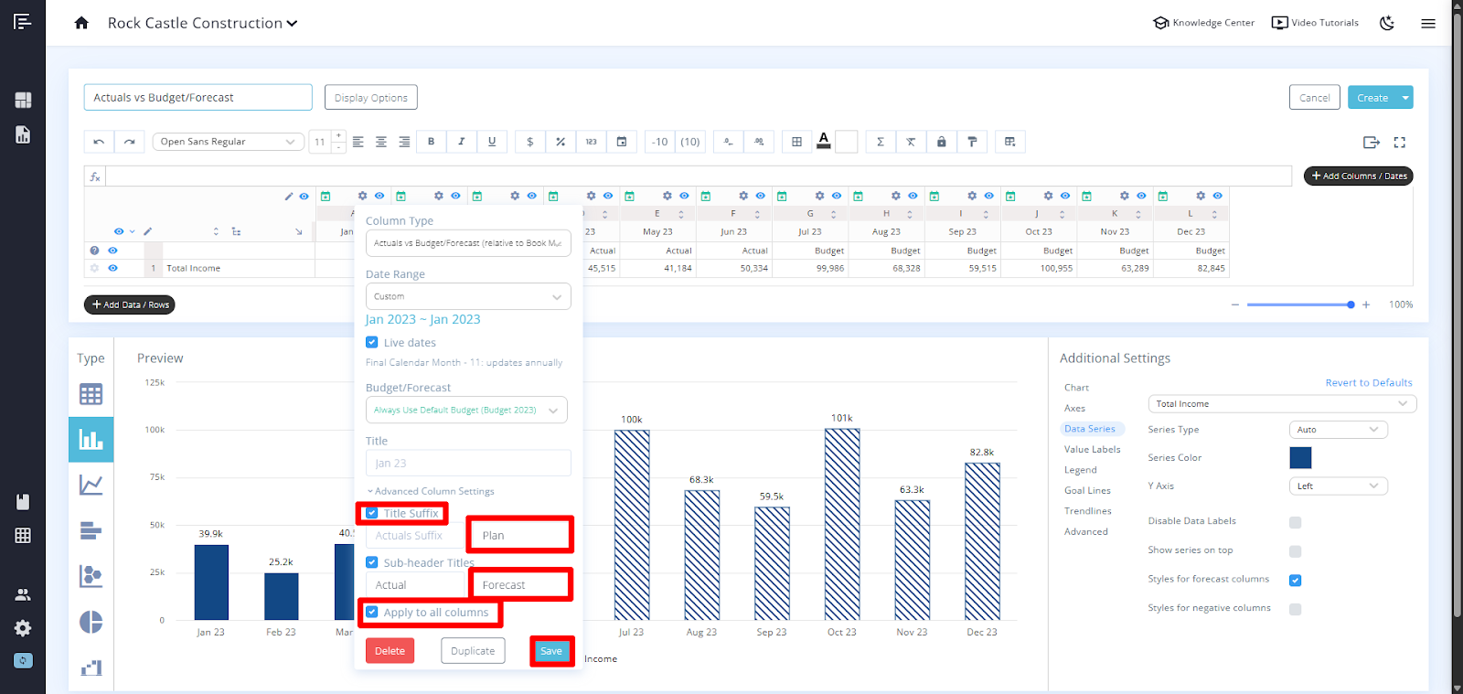Select bar chart type
This screenshot has height=694, width=1463.
pyautogui.click(x=91, y=440)
